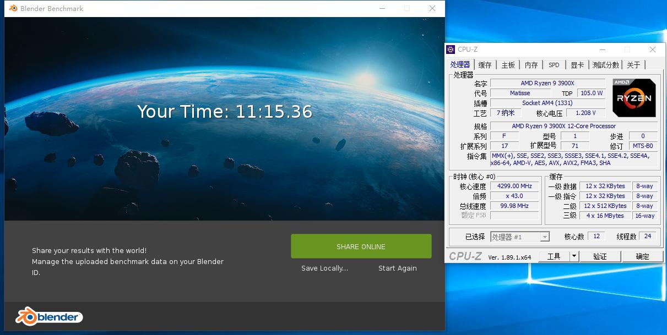Click the Save Locally link
Viewport: 667px width, 335px height.
click(x=324, y=268)
